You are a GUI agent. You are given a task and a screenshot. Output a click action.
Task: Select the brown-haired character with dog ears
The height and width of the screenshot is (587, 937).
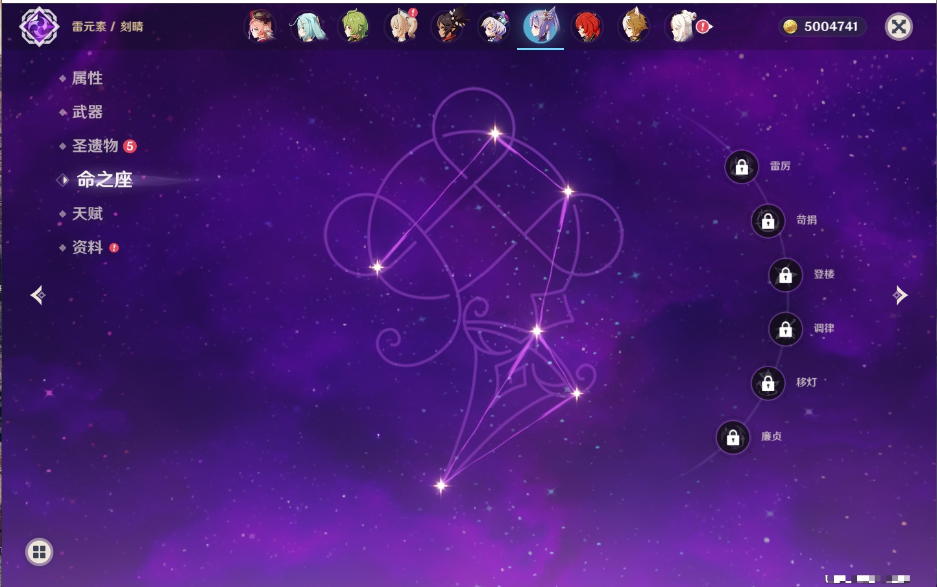(634, 27)
